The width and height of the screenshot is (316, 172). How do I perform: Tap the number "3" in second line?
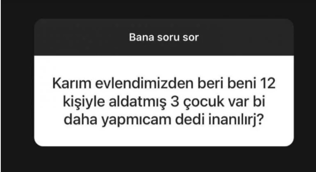click(x=175, y=102)
